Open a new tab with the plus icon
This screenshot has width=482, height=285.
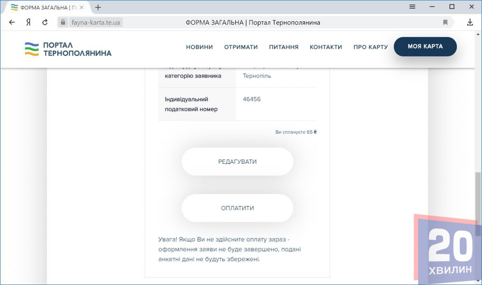tap(98, 8)
